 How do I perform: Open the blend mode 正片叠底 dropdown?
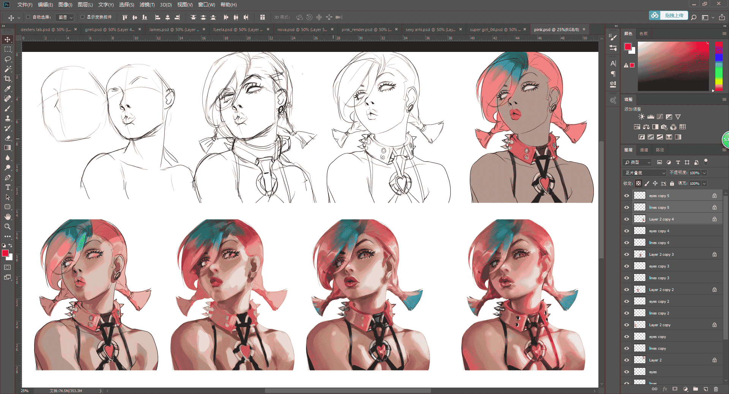pyautogui.click(x=645, y=173)
